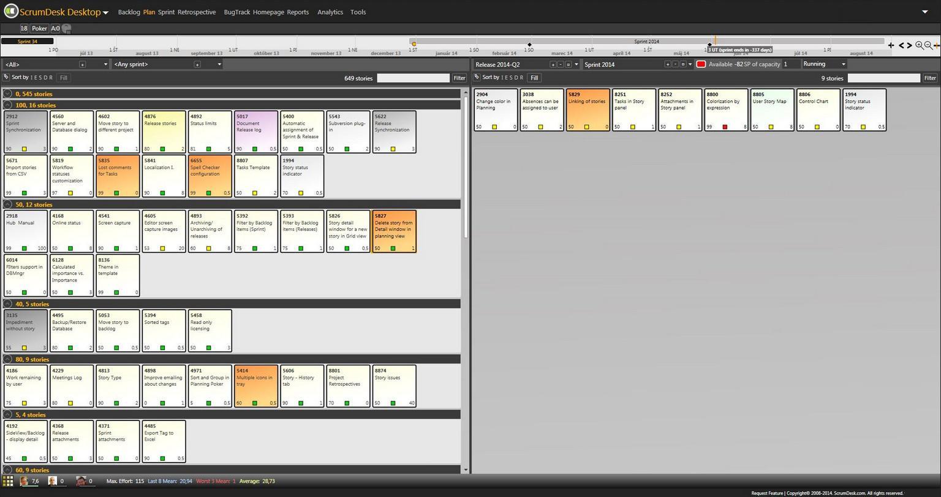Start Planning Poker with Poker button
Screen dimensions: 941x497
click(39, 28)
